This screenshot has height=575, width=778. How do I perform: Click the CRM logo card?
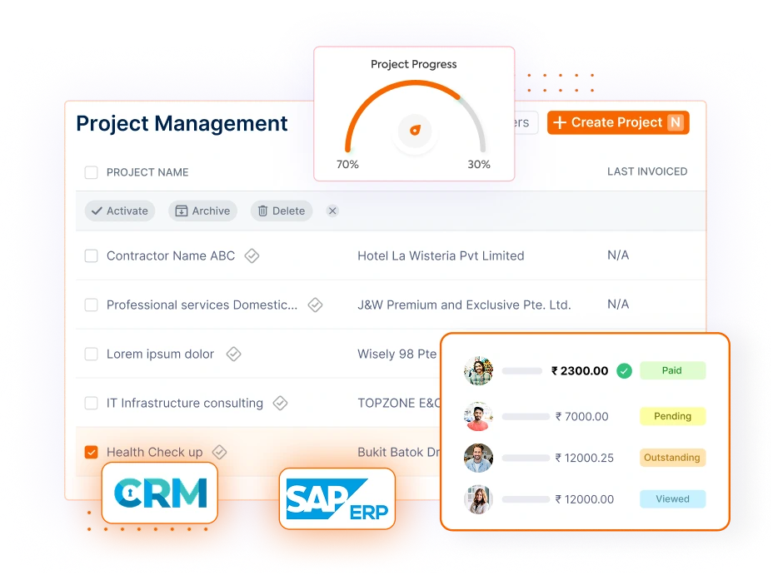pos(160,493)
